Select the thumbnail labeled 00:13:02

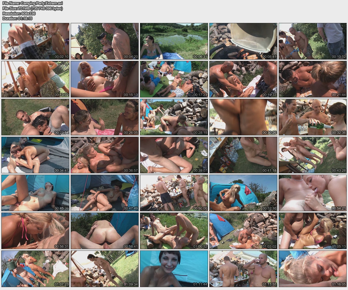coord(35,79)
